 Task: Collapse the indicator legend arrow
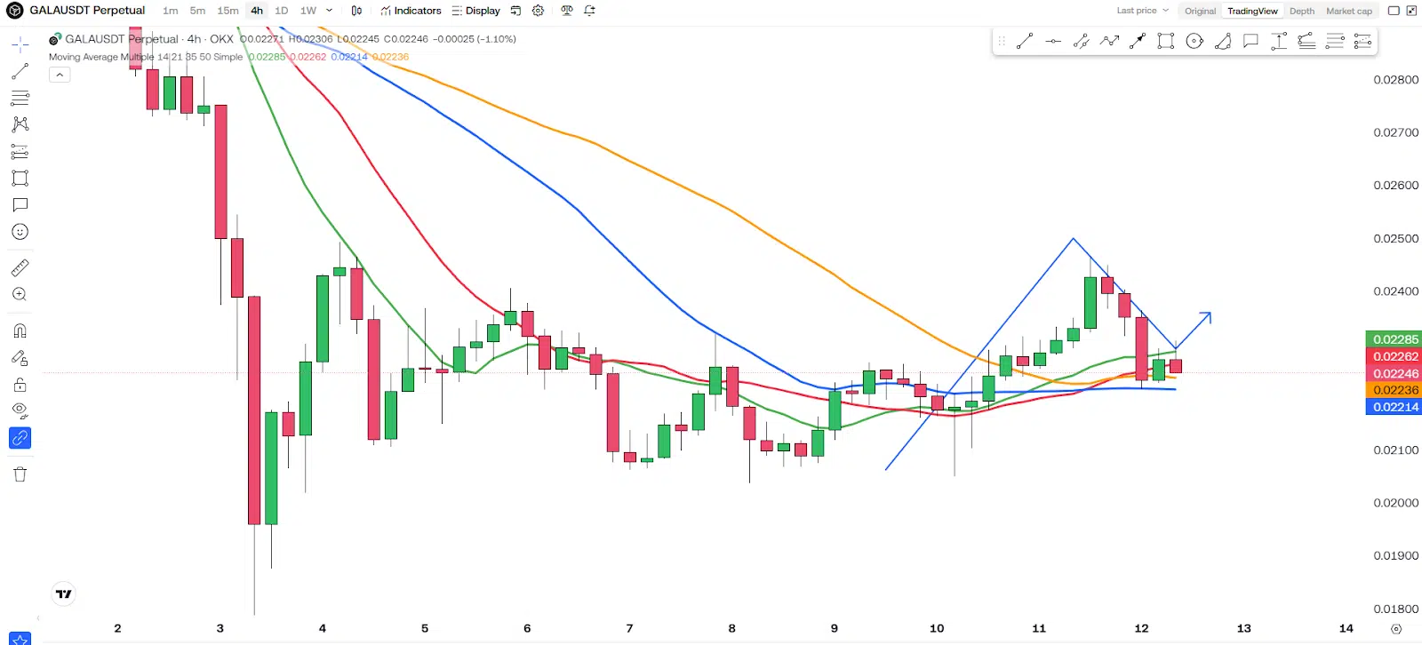(60, 76)
